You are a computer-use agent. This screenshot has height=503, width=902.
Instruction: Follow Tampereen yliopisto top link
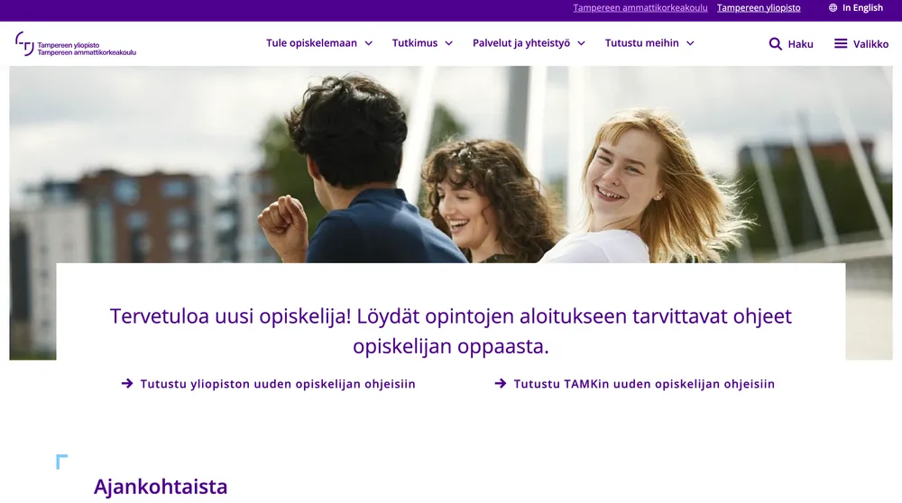click(x=759, y=7)
